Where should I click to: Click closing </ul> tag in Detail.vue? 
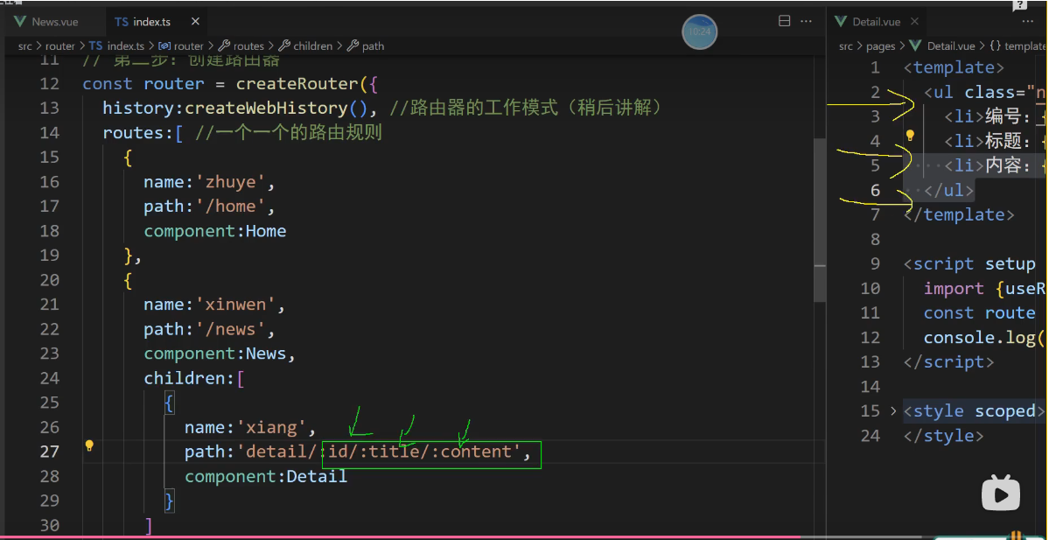(x=949, y=190)
